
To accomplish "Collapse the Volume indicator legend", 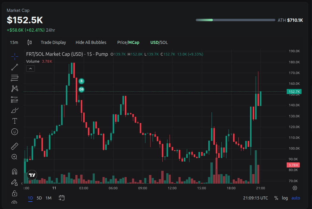I will 30,68.
